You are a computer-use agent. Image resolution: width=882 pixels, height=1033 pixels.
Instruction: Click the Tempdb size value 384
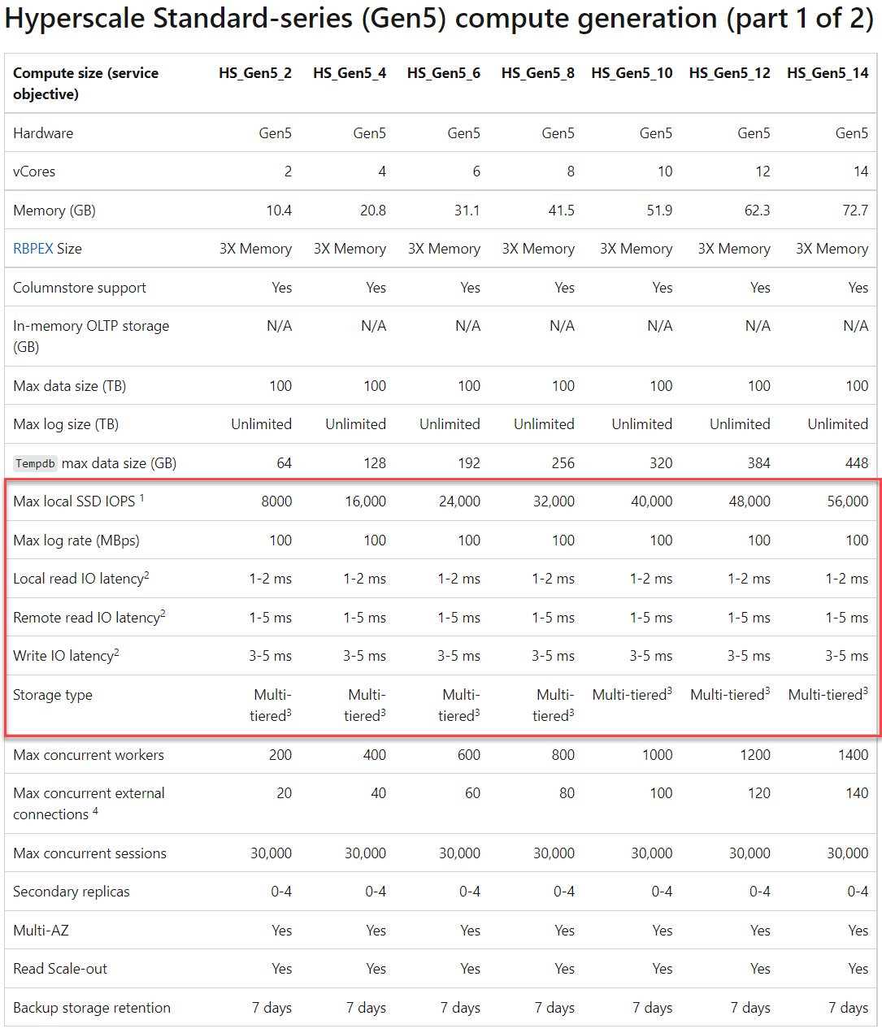[x=759, y=463]
